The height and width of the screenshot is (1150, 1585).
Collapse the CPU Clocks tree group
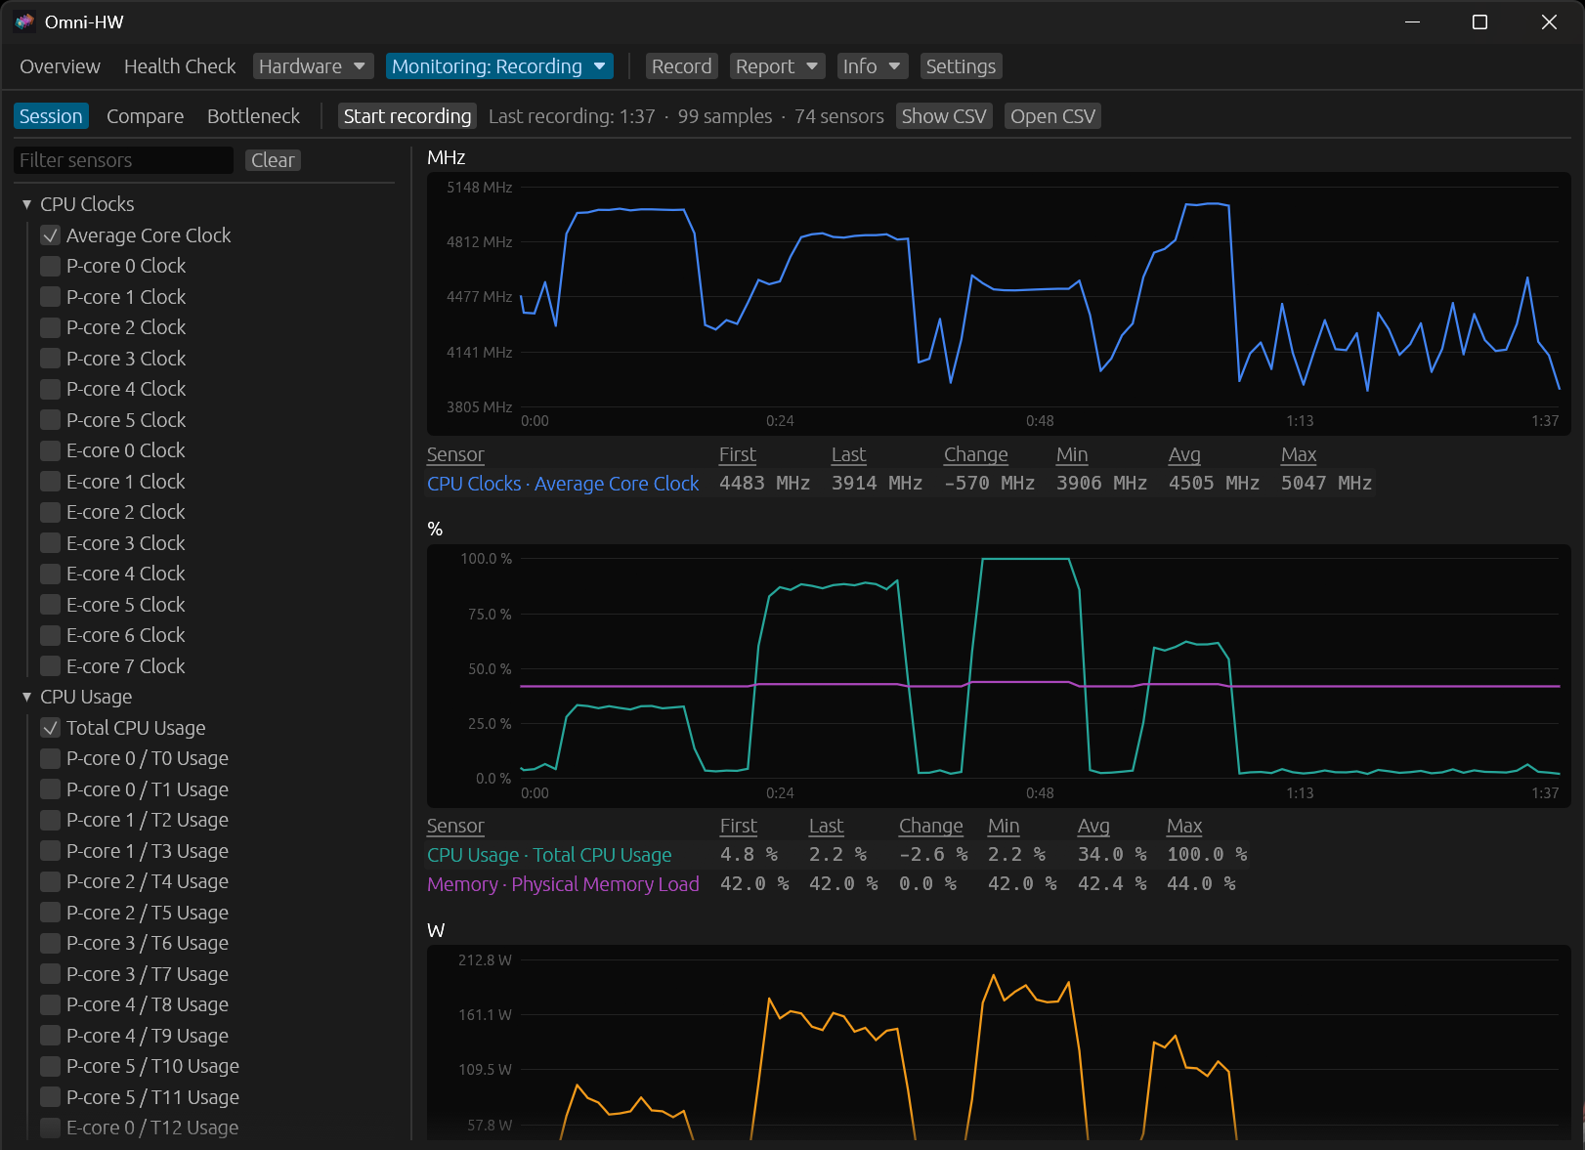[26, 204]
